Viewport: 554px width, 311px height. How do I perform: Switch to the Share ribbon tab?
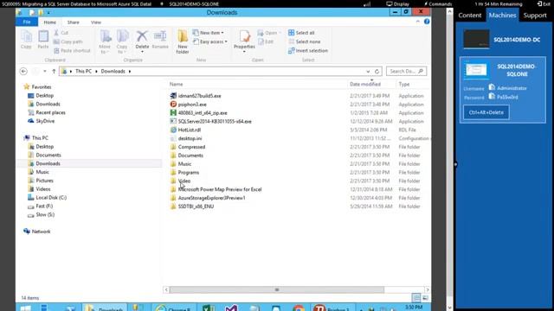point(73,22)
